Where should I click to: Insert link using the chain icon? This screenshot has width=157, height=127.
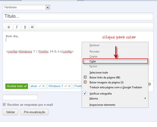click(x=33, y=27)
